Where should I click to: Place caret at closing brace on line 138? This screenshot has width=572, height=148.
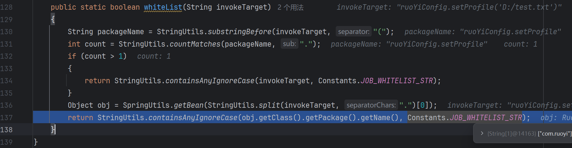(53, 130)
